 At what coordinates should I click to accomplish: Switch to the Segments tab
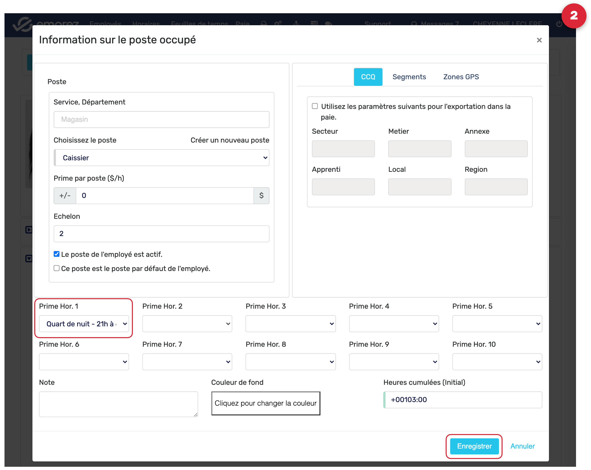409,77
